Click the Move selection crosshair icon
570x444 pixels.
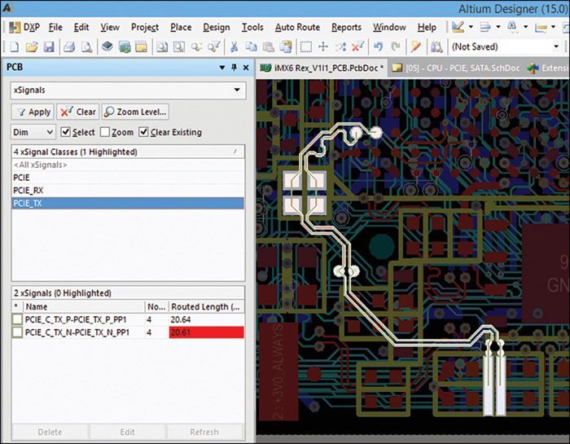pyautogui.click(x=322, y=47)
